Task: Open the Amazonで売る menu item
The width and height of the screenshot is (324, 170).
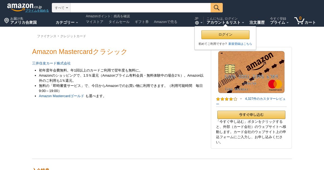Action: click(x=166, y=22)
